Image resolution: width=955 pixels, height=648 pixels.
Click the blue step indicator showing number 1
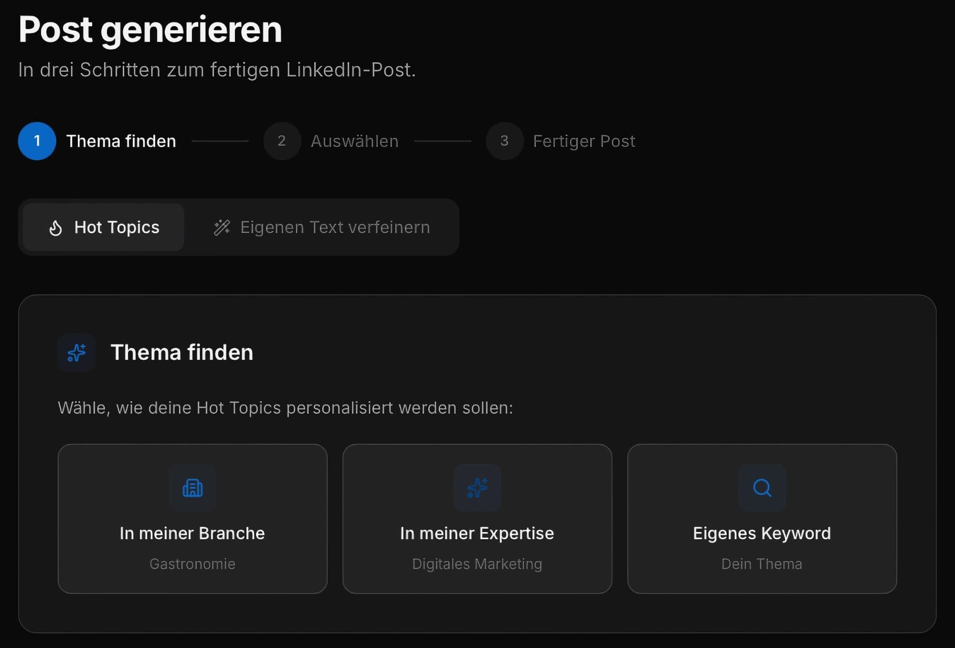click(37, 141)
